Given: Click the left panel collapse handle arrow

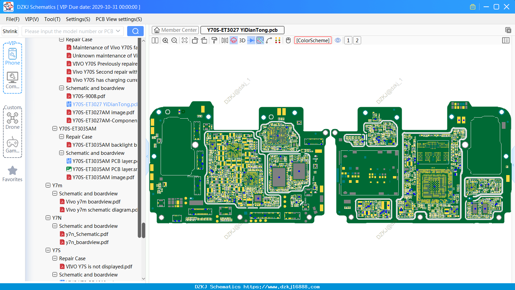Looking at the screenshot, I should coord(147,156).
